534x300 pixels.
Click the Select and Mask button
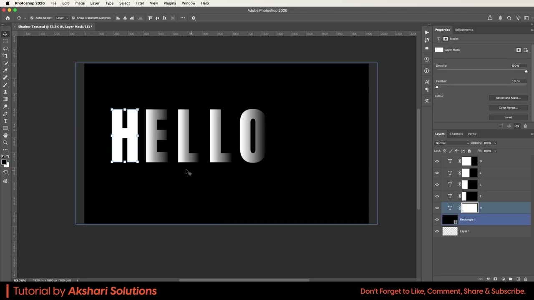(508, 98)
